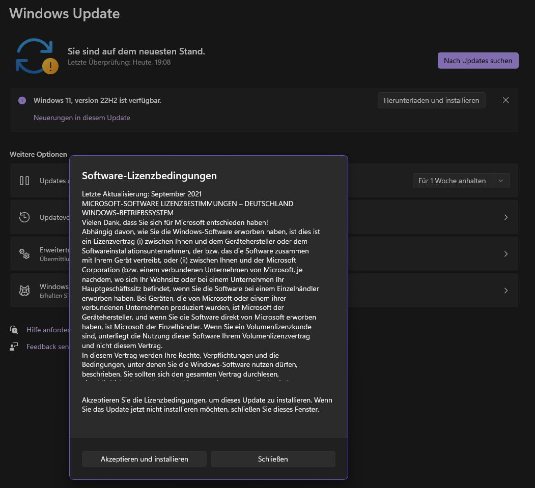Screen dimensions: 535x488
Task: Click the MICROSOFT-SOFTWARE LIZENZBESTIMMUNGEN – DEUTSCHLAND line
Action: coord(188,204)
